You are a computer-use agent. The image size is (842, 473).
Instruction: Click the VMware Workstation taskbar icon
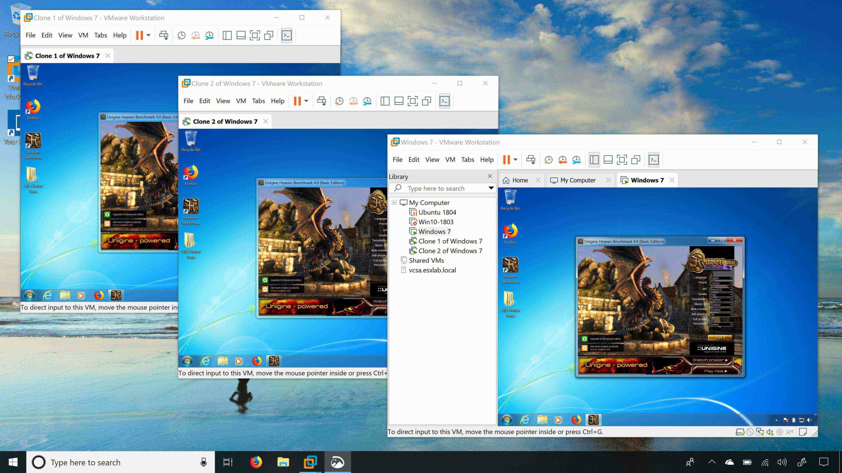(310, 462)
